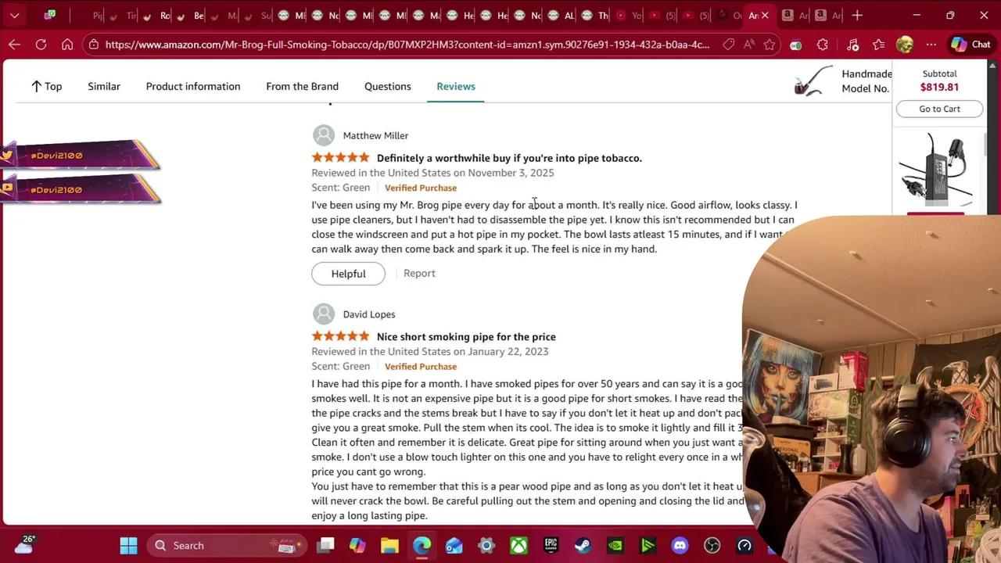Viewport: 1001px width, 563px height.
Task: Switch to the Product information tab
Action: click(193, 86)
